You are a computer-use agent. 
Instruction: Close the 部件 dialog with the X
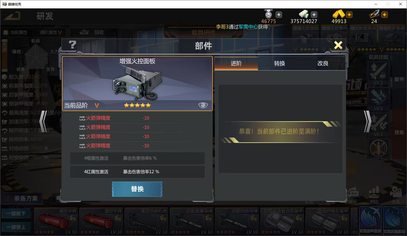(338, 45)
